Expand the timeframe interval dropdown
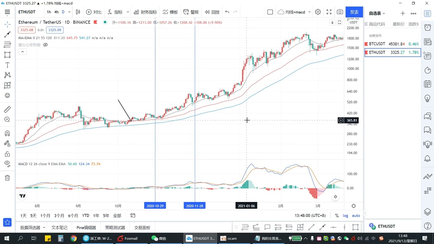This screenshot has height=244, width=434. [x=70, y=12]
